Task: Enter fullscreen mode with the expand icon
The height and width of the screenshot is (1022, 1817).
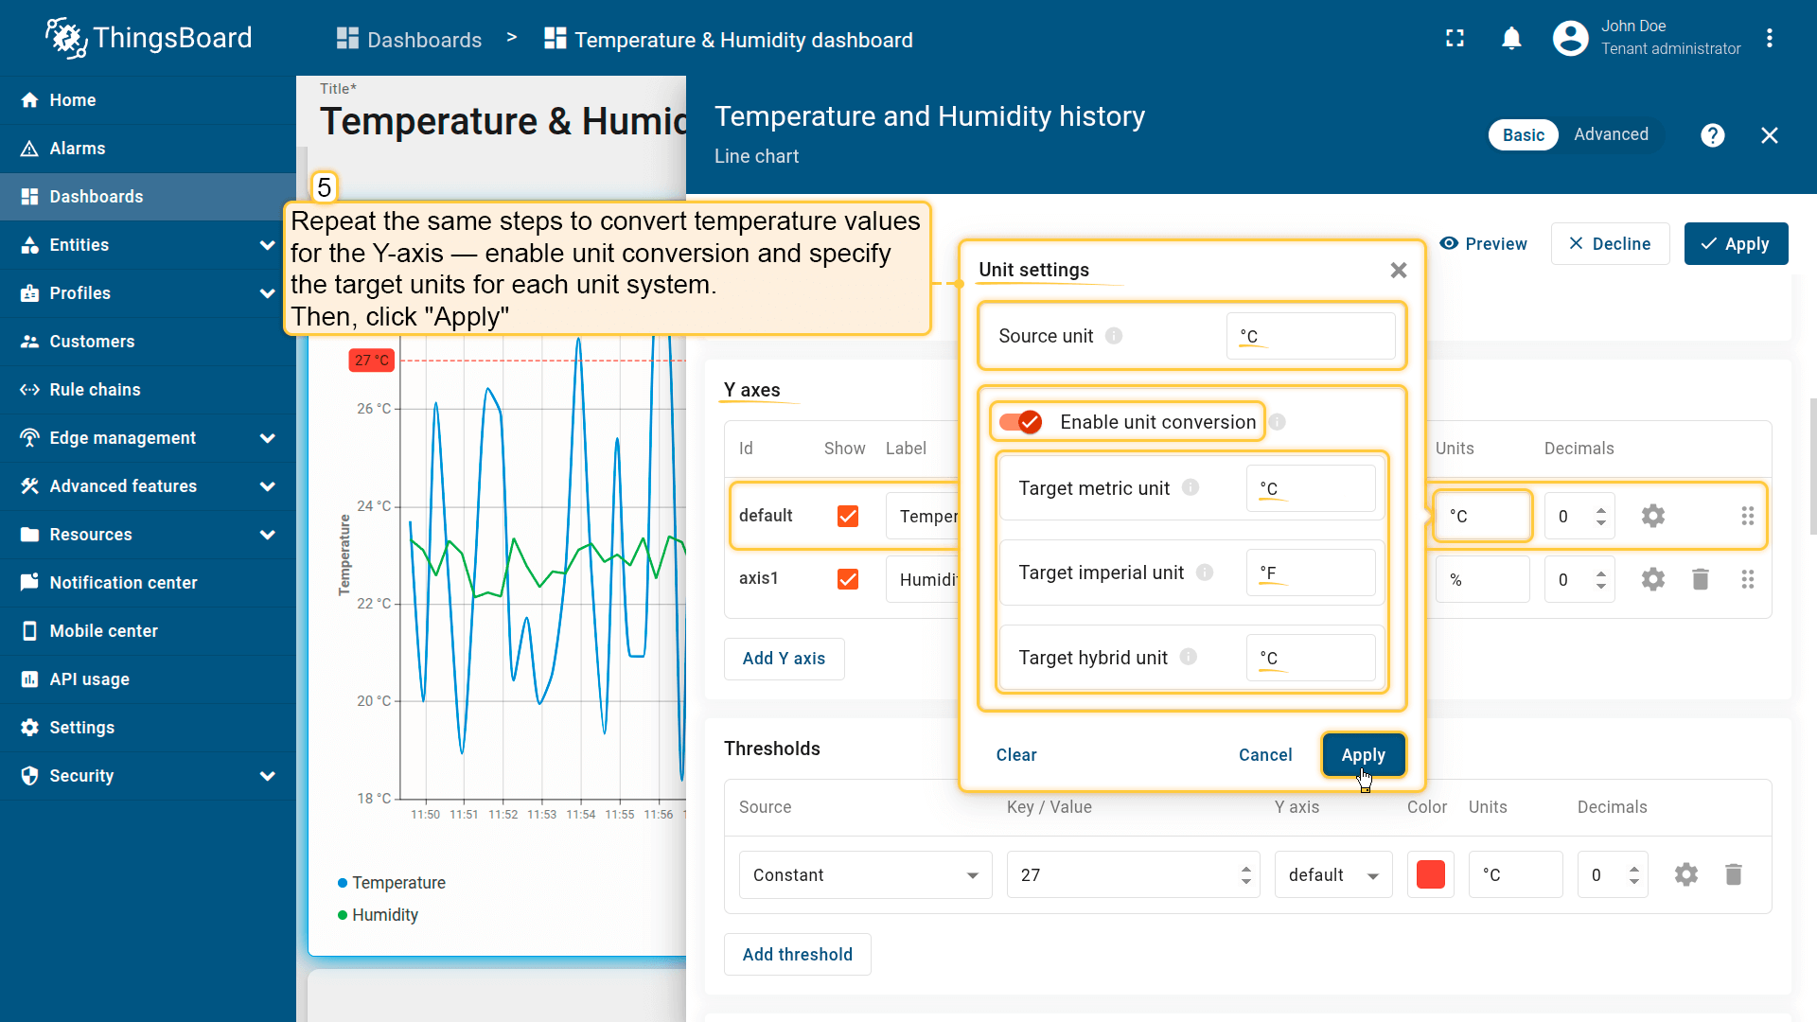Action: [x=1455, y=39]
